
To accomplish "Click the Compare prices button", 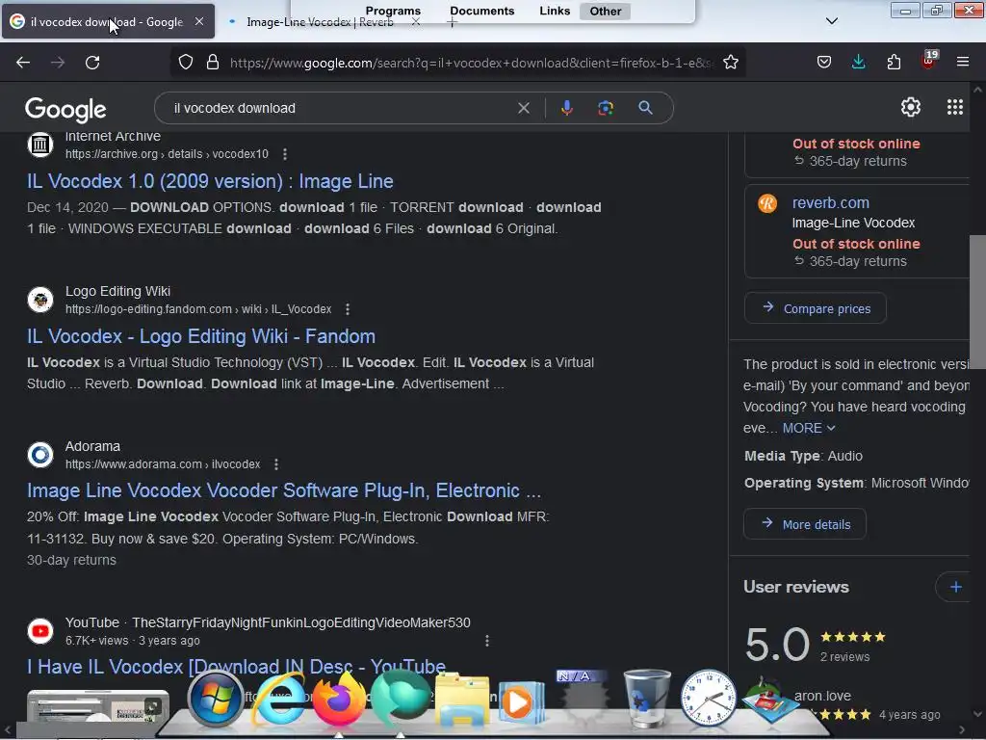I will pos(815,308).
